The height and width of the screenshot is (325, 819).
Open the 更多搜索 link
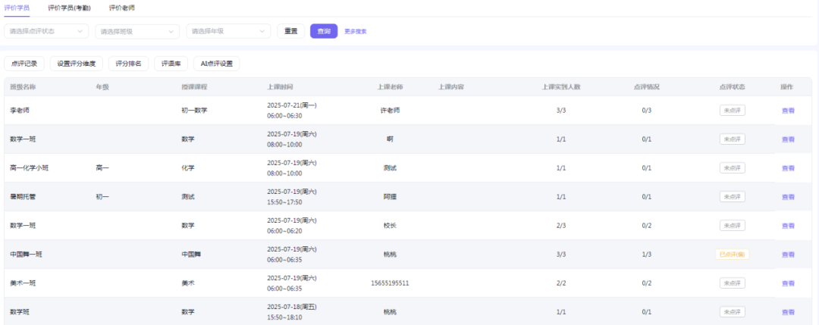pyautogui.click(x=356, y=32)
